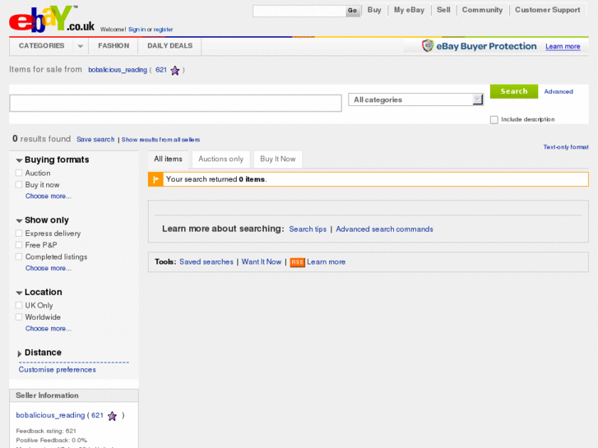This screenshot has height=448, width=598.
Task: Switch to Auctions only tab
Action: [220, 159]
